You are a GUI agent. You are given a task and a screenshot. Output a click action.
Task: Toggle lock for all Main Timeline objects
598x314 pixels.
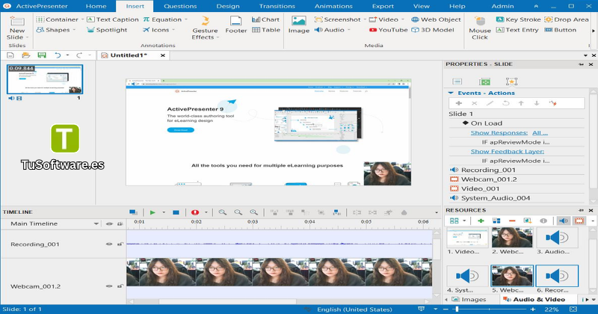(x=120, y=224)
